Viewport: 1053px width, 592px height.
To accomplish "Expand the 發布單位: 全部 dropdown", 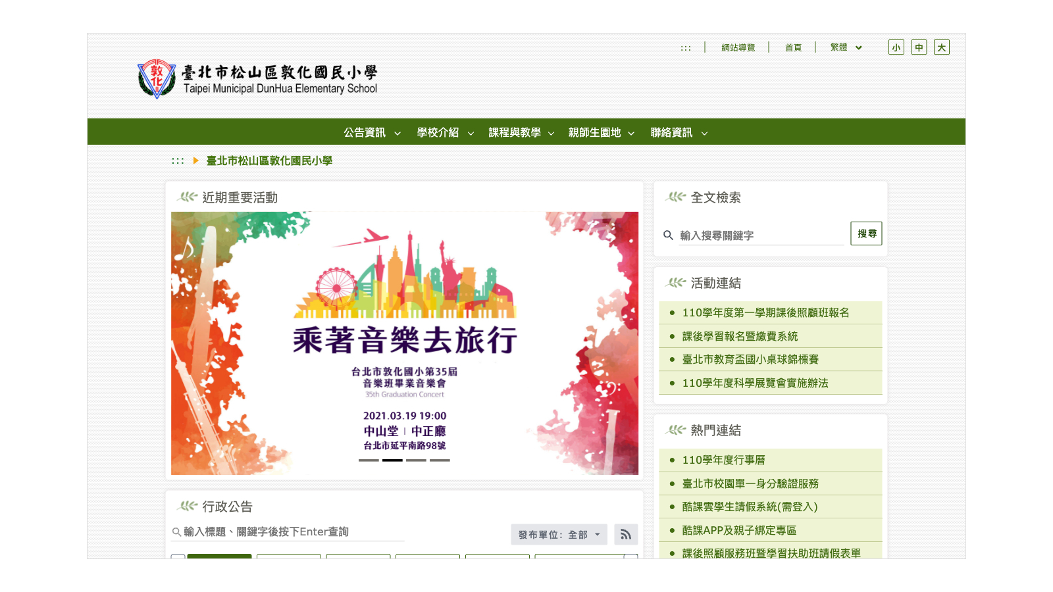I will (559, 535).
